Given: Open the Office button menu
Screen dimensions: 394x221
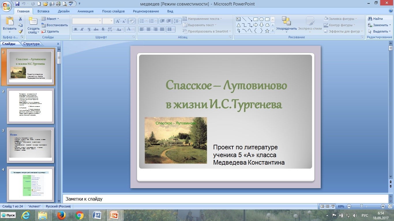Looking at the screenshot, I should pyautogui.click(x=6, y=6).
